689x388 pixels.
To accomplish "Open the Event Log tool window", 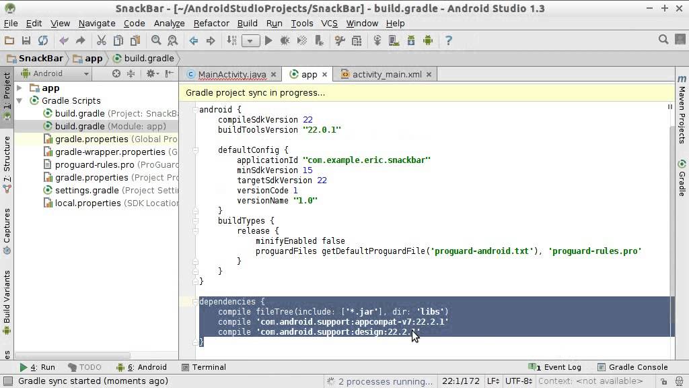I will (554, 367).
